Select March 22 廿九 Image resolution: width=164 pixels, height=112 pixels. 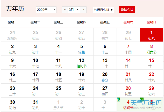152,77
